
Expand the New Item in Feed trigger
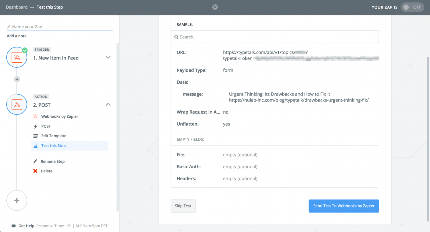pyautogui.click(x=108, y=57)
